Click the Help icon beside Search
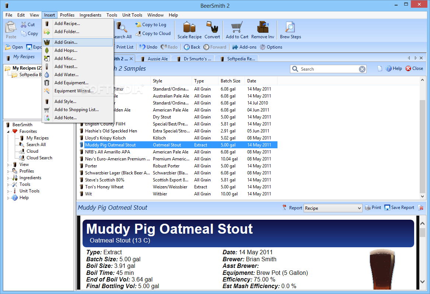The image size is (430, 294). click(389, 68)
